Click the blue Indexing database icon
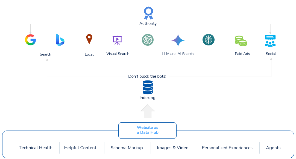Image resolution: width=296 pixels, height=159 pixels. click(148, 87)
